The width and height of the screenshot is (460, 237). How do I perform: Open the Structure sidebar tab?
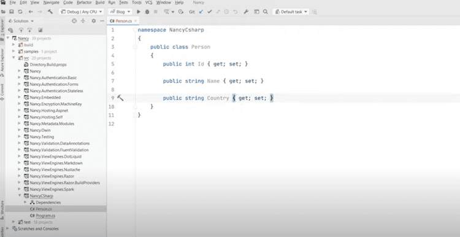click(x=2, y=210)
